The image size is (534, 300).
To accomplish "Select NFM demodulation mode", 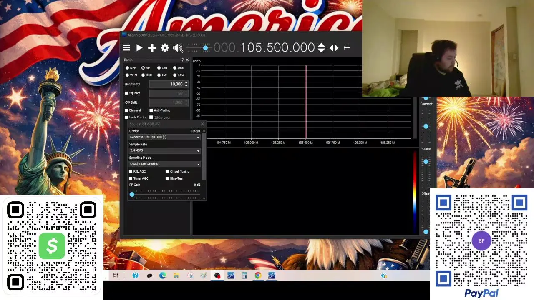I will [x=131, y=68].
